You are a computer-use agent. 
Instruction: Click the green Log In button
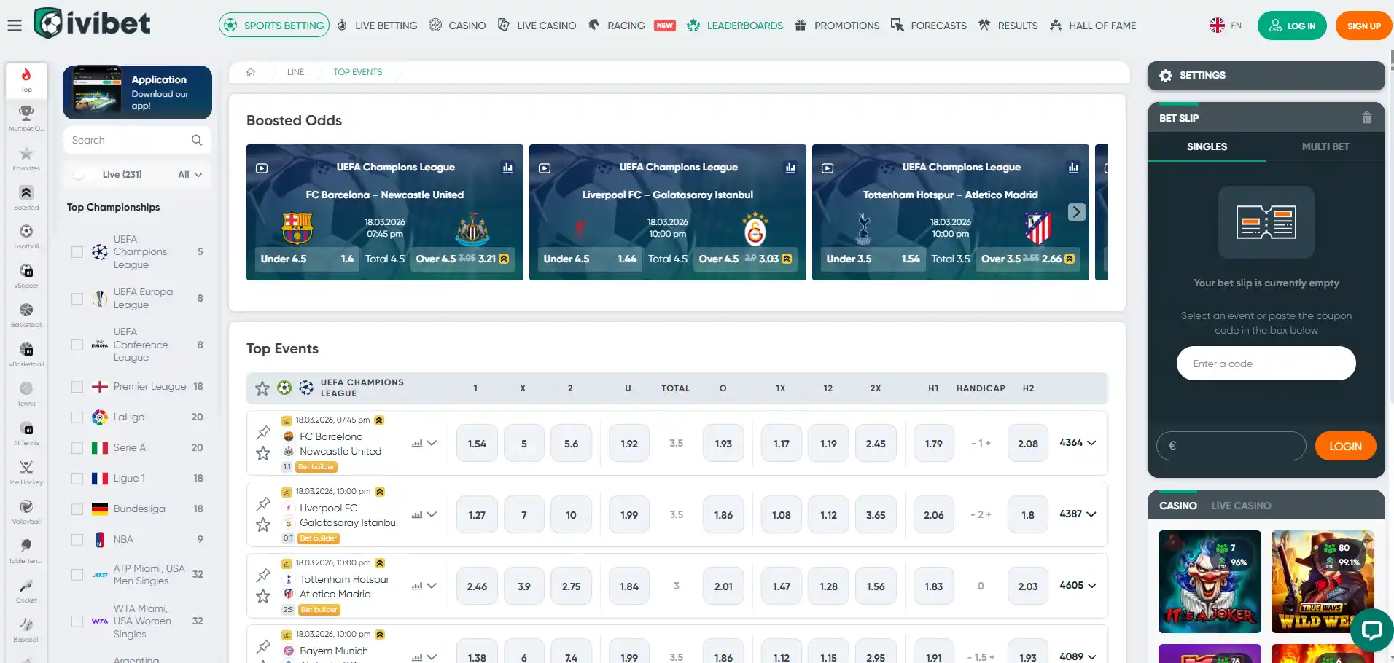pos(1292,25)
